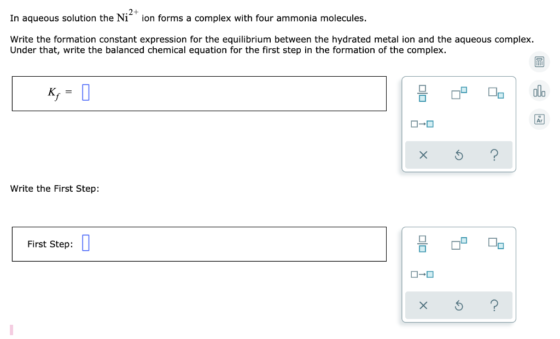Insert a fraction in the Kf palette

coord(422,93)
